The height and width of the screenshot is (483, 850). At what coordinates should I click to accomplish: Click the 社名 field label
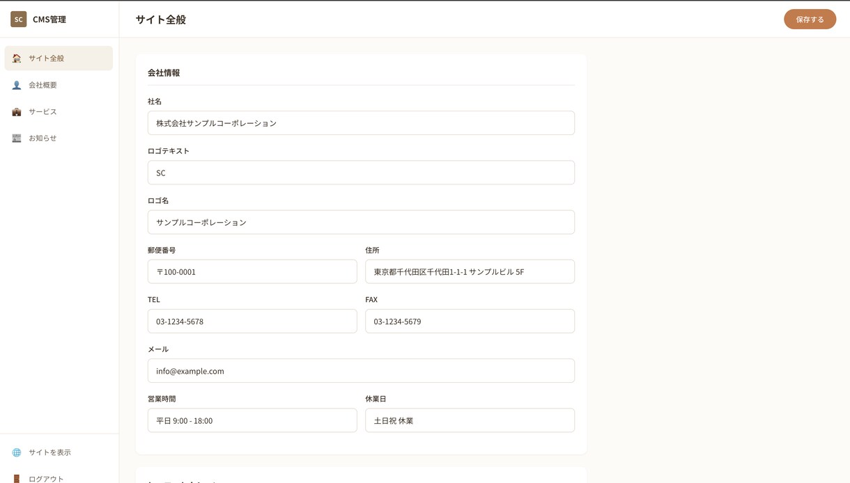pyautogui.click(x=155, y=102)
